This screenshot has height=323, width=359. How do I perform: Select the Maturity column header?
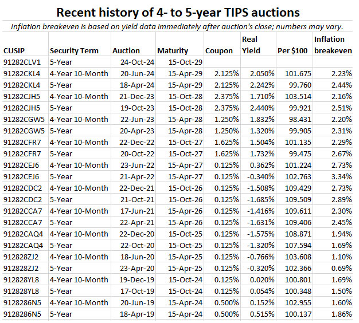coord(173,51)
